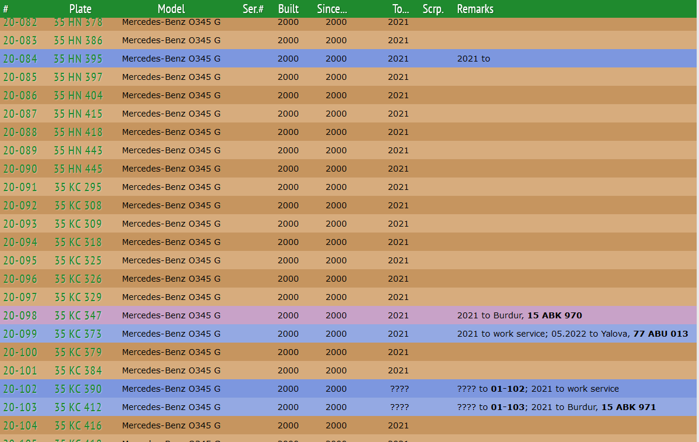Viewport: 699px width, 442px height.
Task: Open fleet number 20-083 link
Action: [20, 40]
